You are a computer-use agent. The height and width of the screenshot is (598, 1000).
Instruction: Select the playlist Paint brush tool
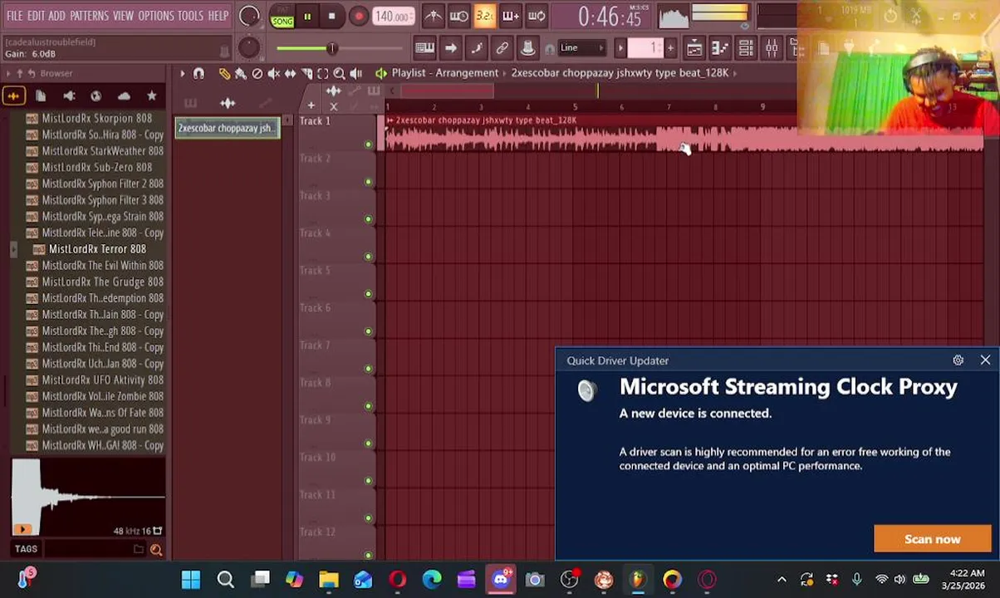(x=241, y=73)
